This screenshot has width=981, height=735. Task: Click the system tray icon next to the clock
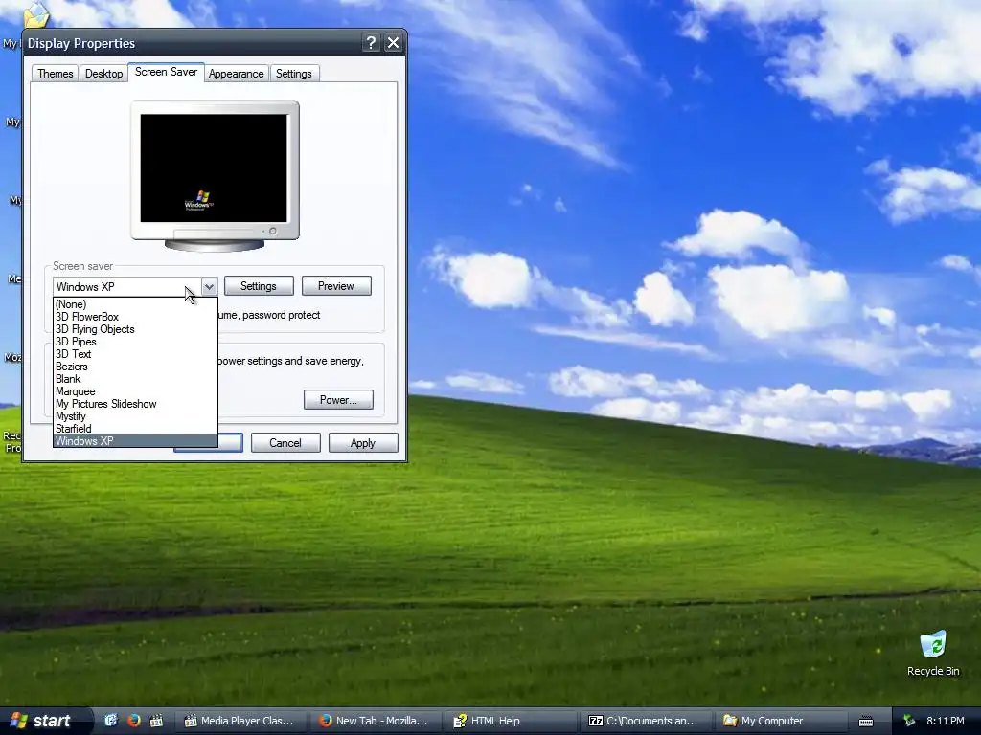[x=909, y=721]
